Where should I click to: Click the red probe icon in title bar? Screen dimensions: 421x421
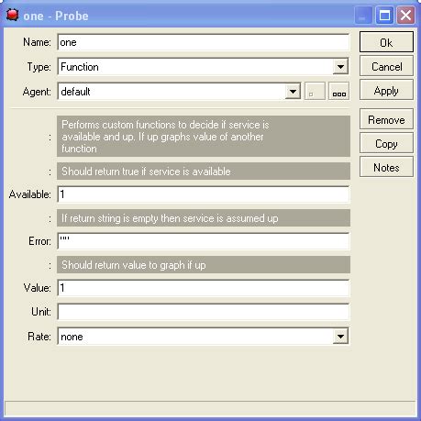pyautogui.click(x=13, y=15)
